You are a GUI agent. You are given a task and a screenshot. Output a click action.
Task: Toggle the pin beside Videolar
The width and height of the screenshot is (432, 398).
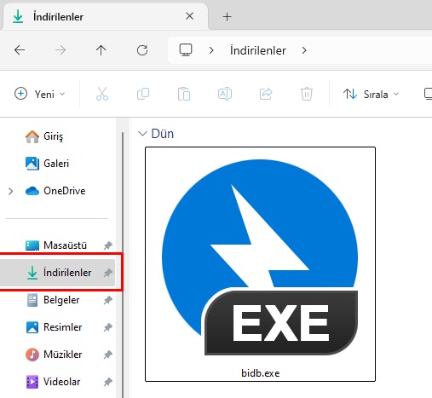[x=108, y=382]
